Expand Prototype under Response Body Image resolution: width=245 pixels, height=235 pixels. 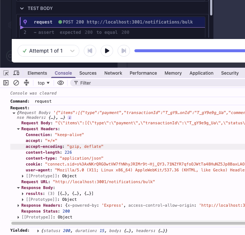[23, 200]
